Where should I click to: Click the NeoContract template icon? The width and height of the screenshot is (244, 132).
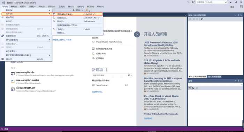pos(93,85)
